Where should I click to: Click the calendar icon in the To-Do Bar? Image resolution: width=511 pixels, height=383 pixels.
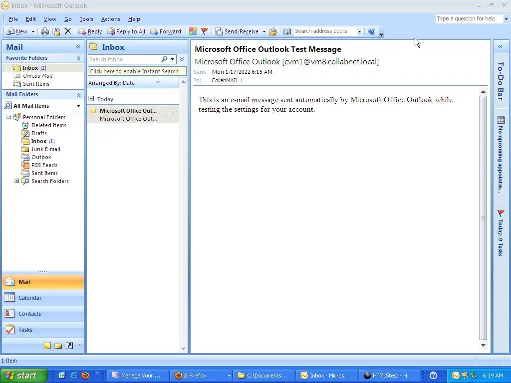coord(501,120)
